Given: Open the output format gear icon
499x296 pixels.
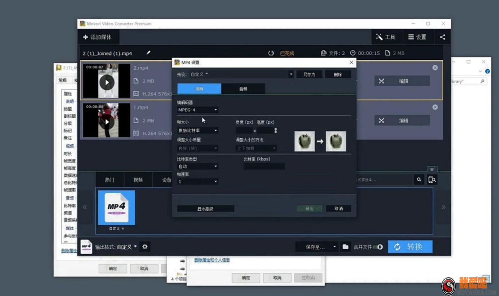Looking at the screenshot, I should tap(145, 247).
